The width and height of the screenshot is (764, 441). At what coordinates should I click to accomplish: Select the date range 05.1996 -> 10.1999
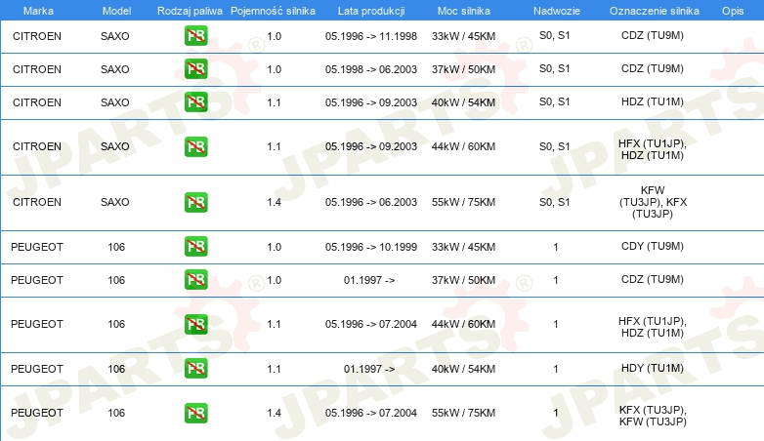[371, 247]
